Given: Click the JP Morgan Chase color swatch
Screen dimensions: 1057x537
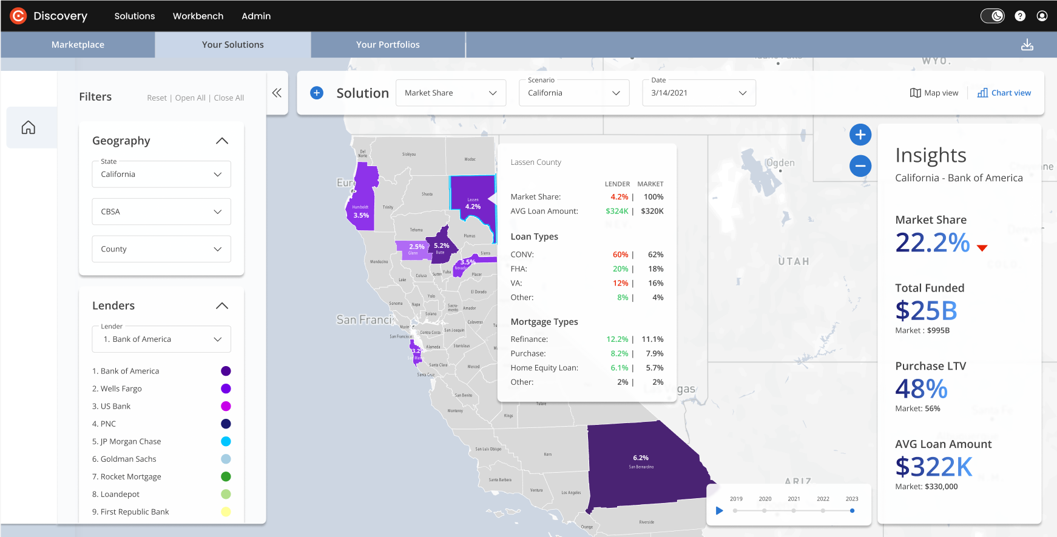Looking at the screenshot, I should pos(226,441).
